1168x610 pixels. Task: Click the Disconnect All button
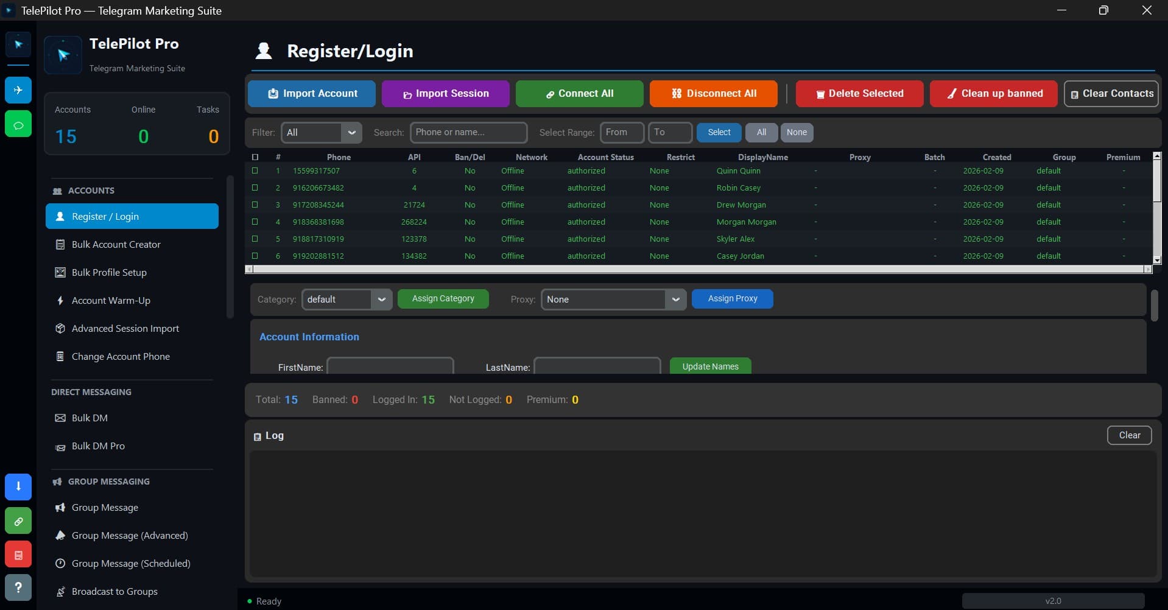click(x=714, y=94)
